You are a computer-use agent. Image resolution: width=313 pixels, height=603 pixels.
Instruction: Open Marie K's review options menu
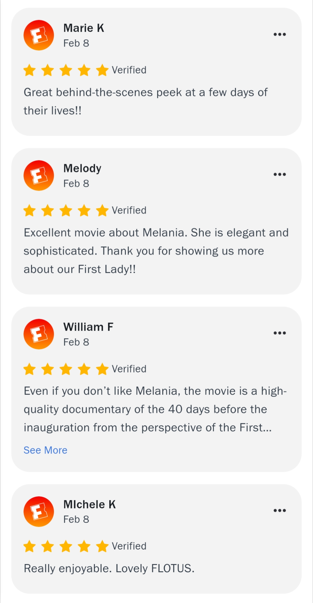280,34
